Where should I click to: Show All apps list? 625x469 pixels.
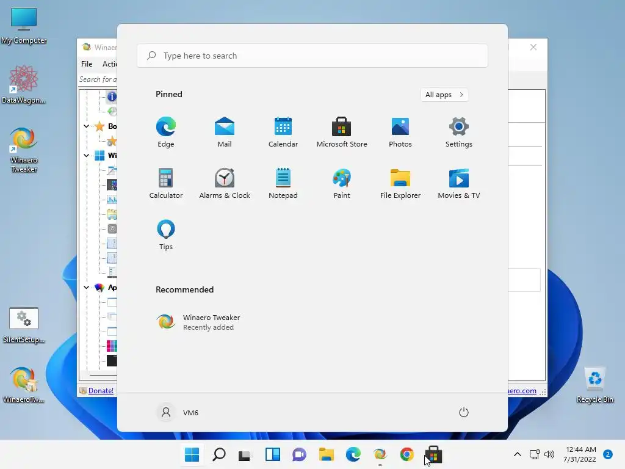pos(444,95)
